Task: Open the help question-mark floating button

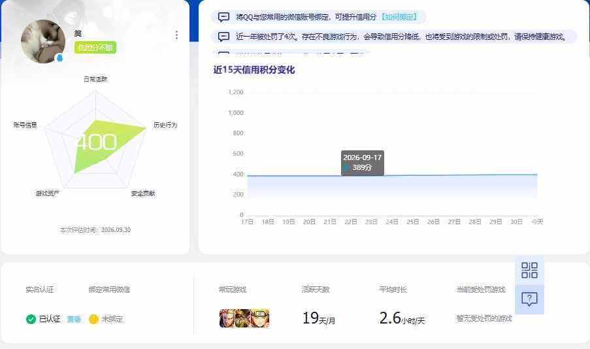Action: click(529, 299)
